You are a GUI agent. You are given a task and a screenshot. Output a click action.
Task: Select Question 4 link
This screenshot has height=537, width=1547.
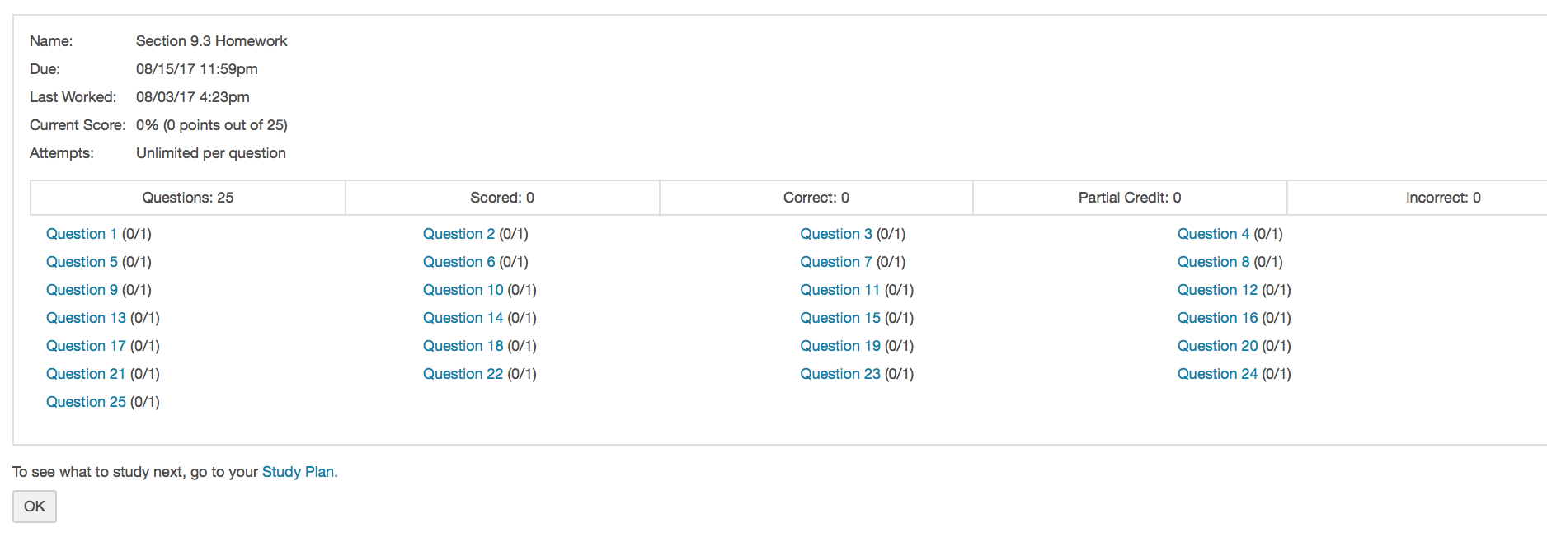pyautogui.click(x=1213, y=234)
